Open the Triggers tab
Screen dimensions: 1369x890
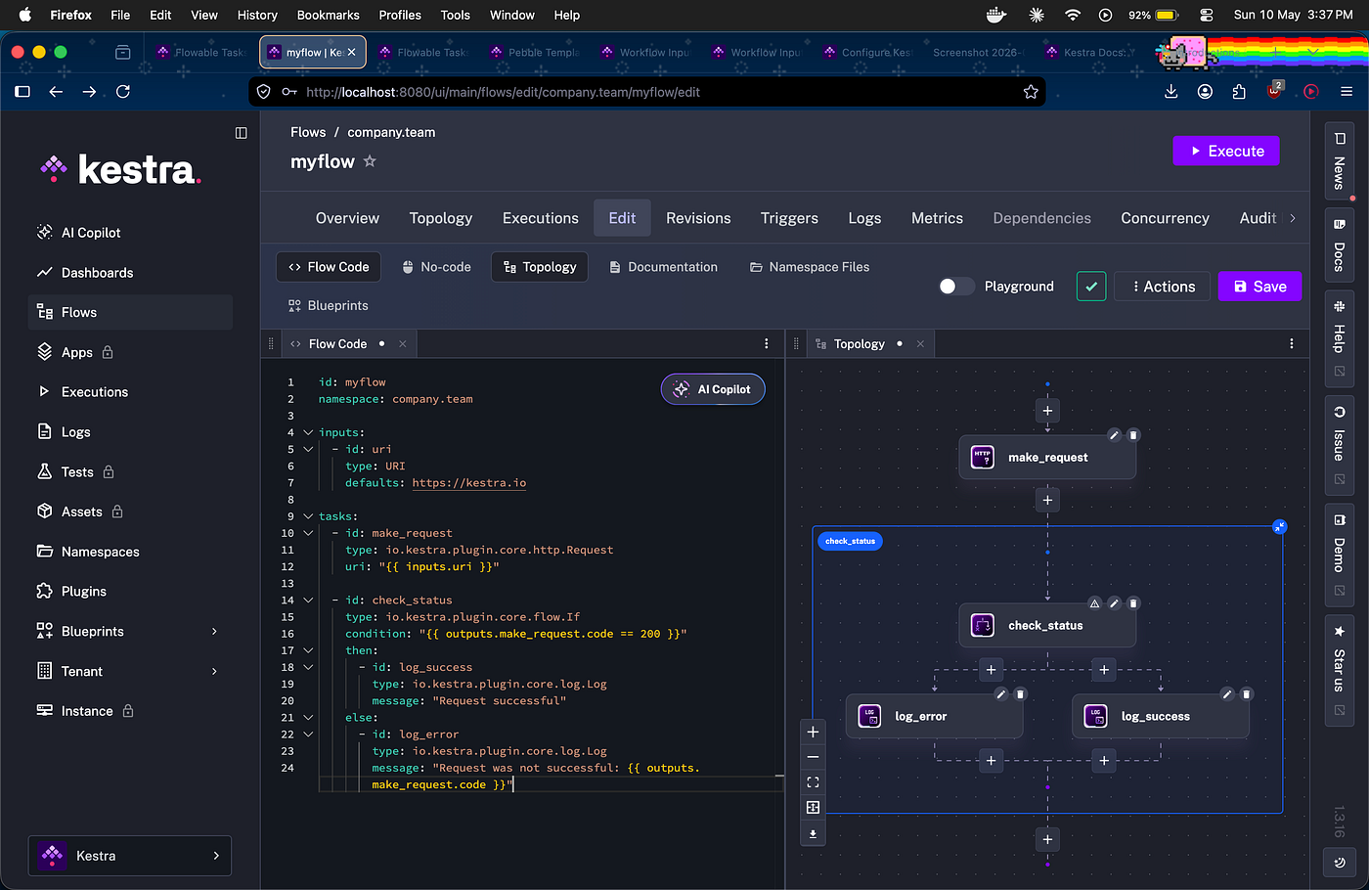789,218
